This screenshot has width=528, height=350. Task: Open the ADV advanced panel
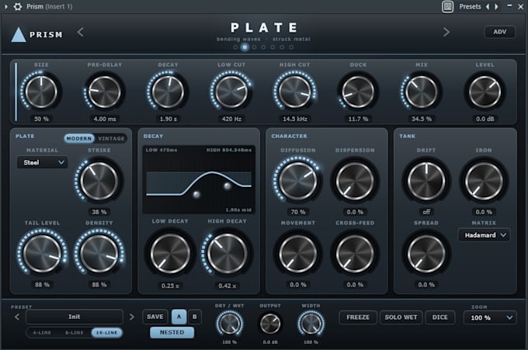500,32
